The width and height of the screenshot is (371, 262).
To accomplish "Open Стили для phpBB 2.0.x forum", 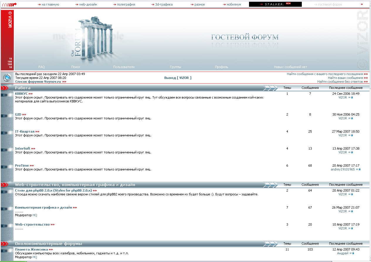I will (x=53, y=190).
